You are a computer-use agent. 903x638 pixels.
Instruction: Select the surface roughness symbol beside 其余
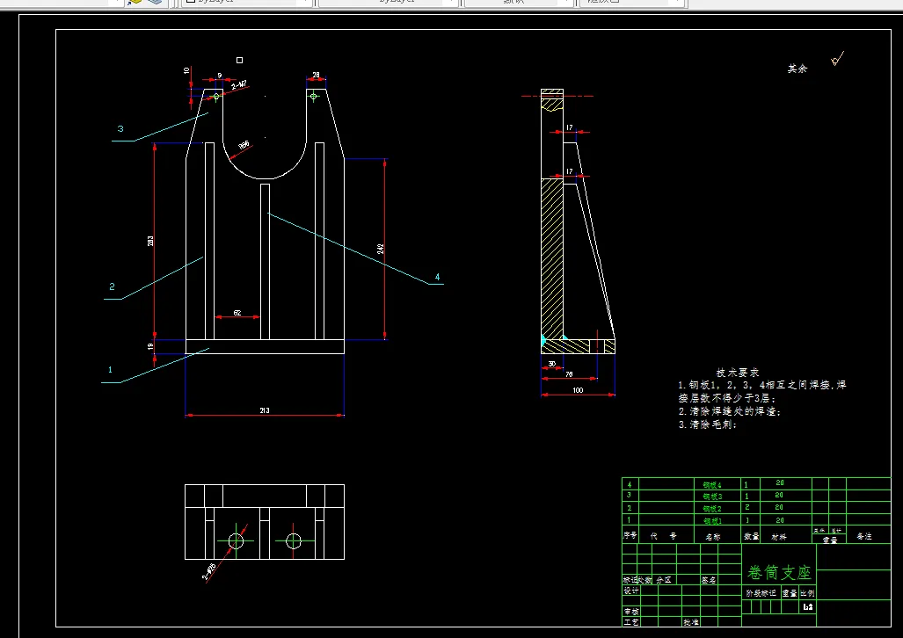click(x=837, y=59)
